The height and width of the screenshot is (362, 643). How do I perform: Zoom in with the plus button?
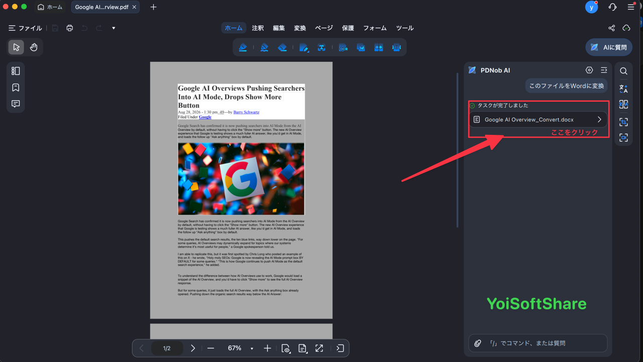pos(267,348)
